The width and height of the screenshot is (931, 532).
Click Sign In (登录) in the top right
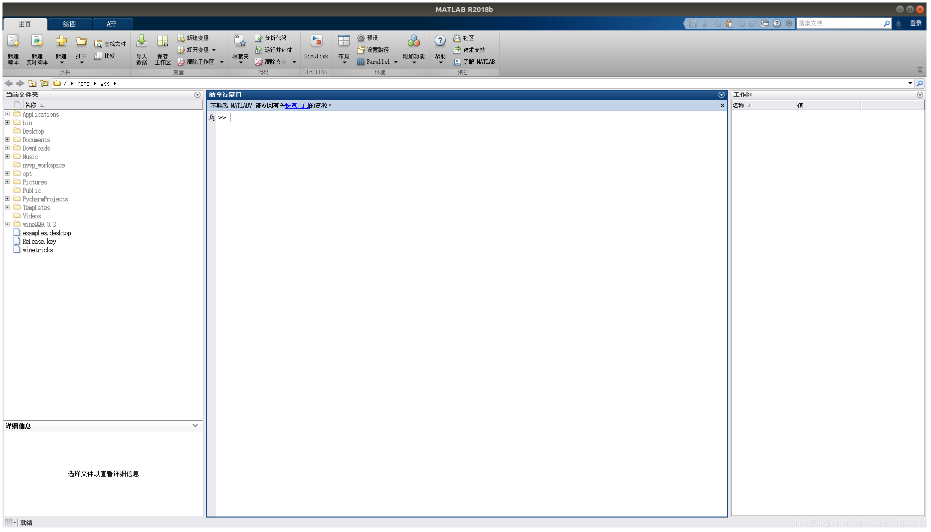[916, 23]
